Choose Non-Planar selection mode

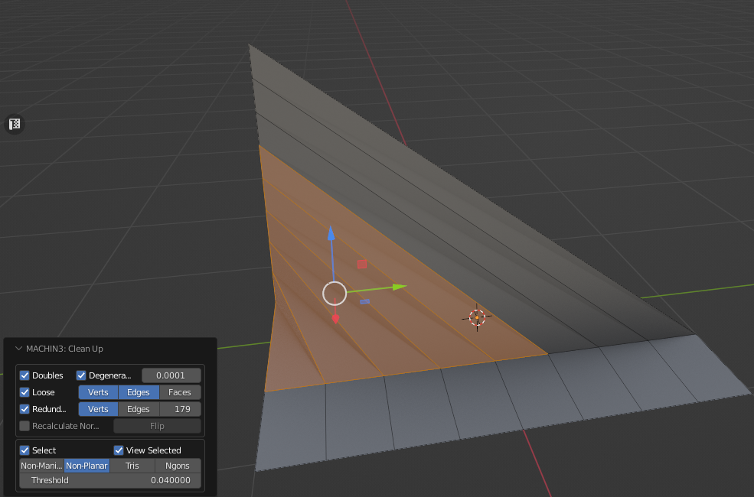[x=87, y=466]
